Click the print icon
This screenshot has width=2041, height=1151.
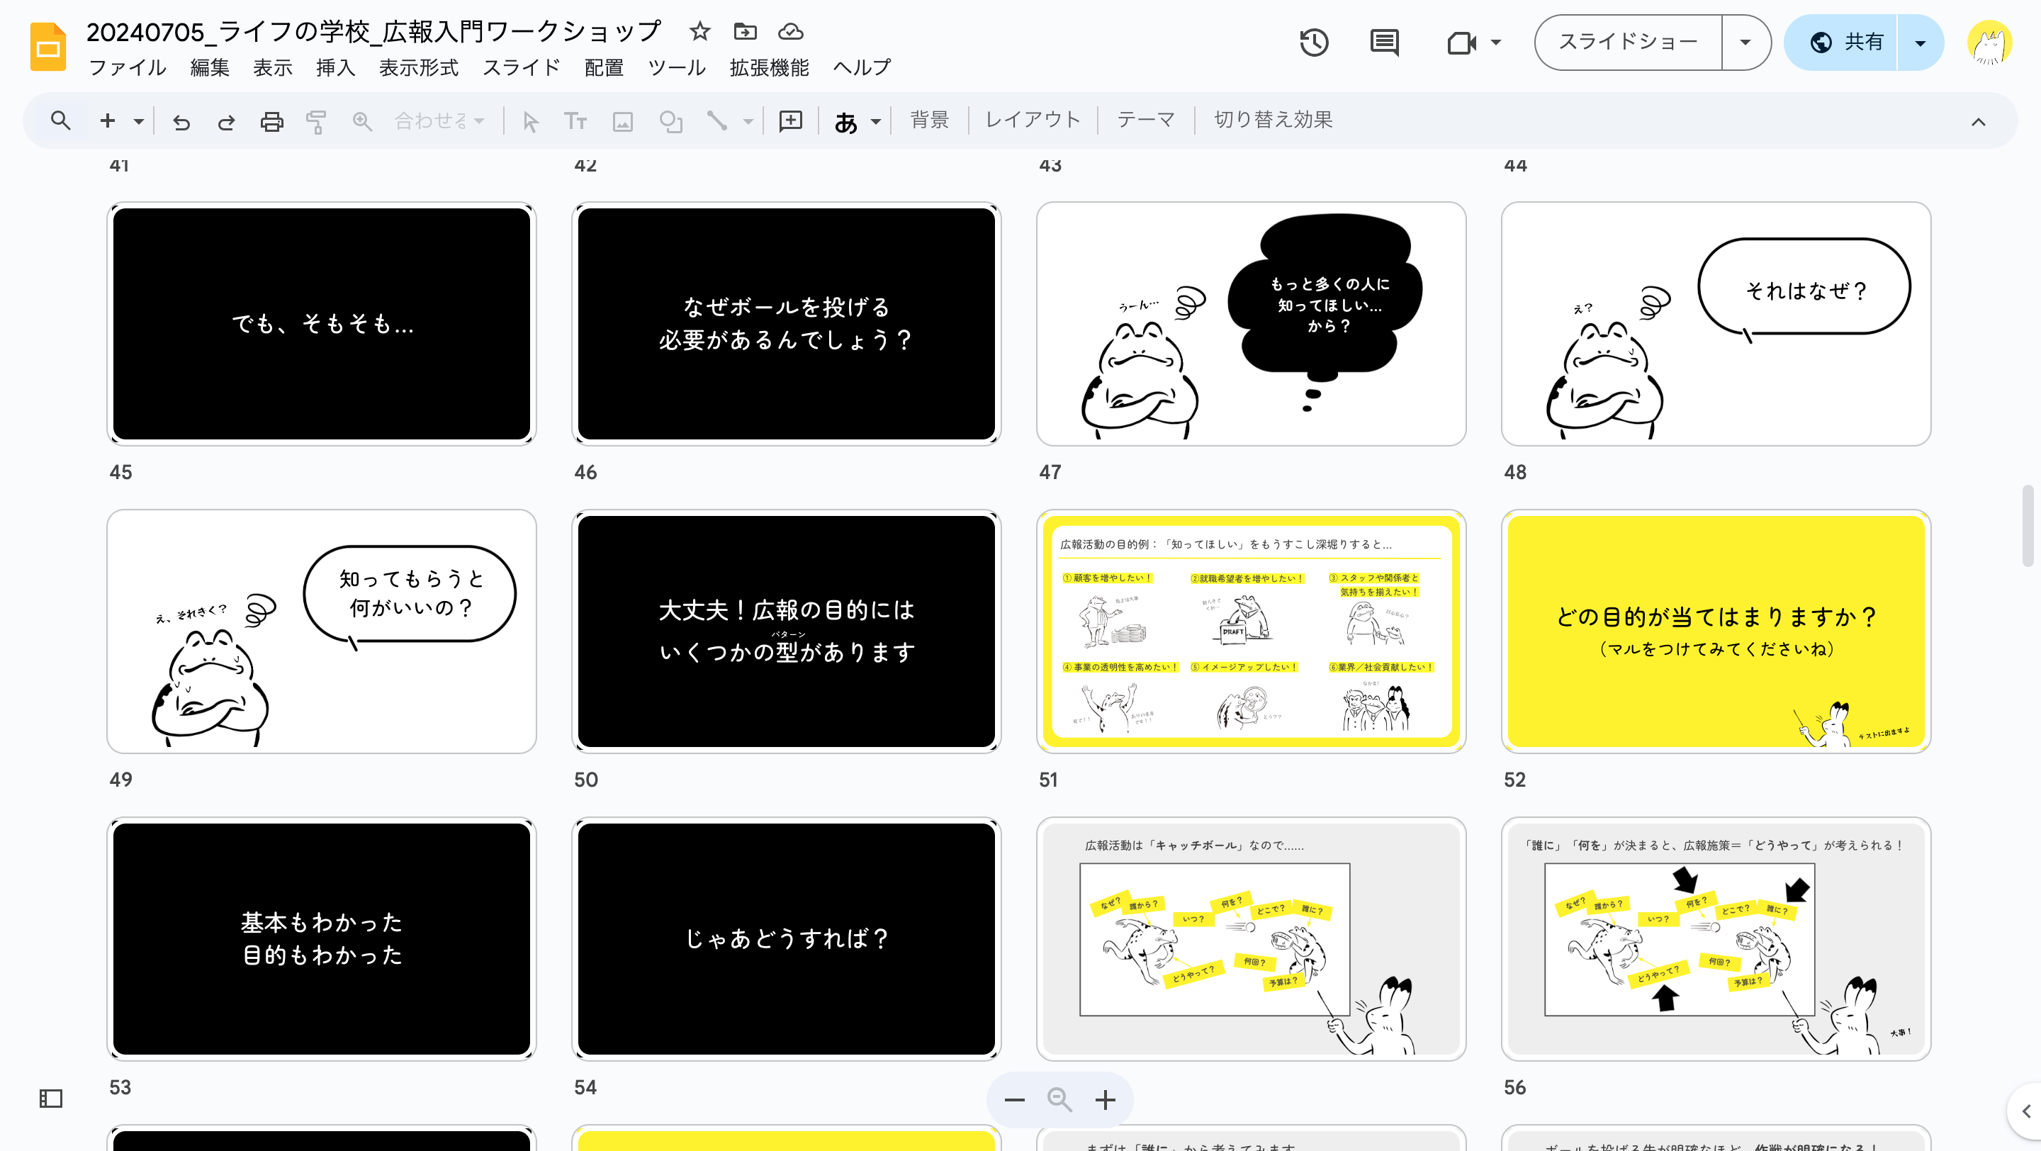point(271,121)
